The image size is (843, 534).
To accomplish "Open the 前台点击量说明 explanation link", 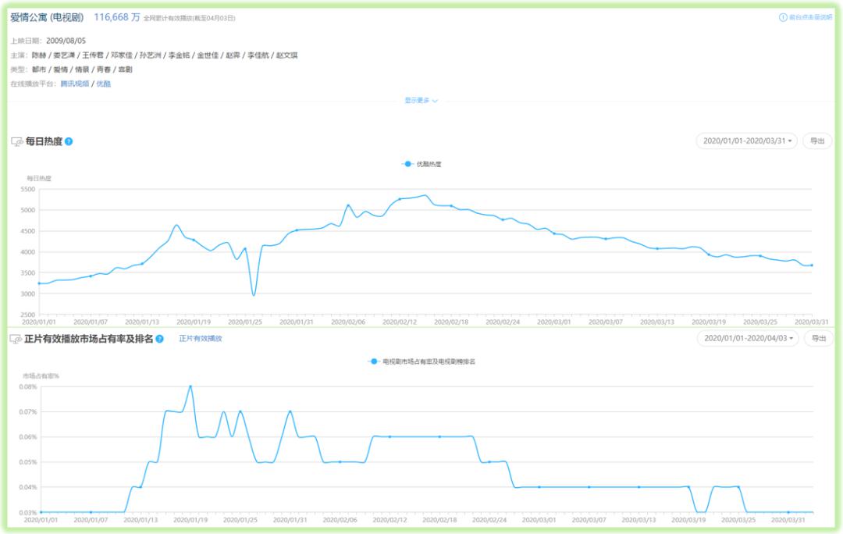I will pos(810,17).
